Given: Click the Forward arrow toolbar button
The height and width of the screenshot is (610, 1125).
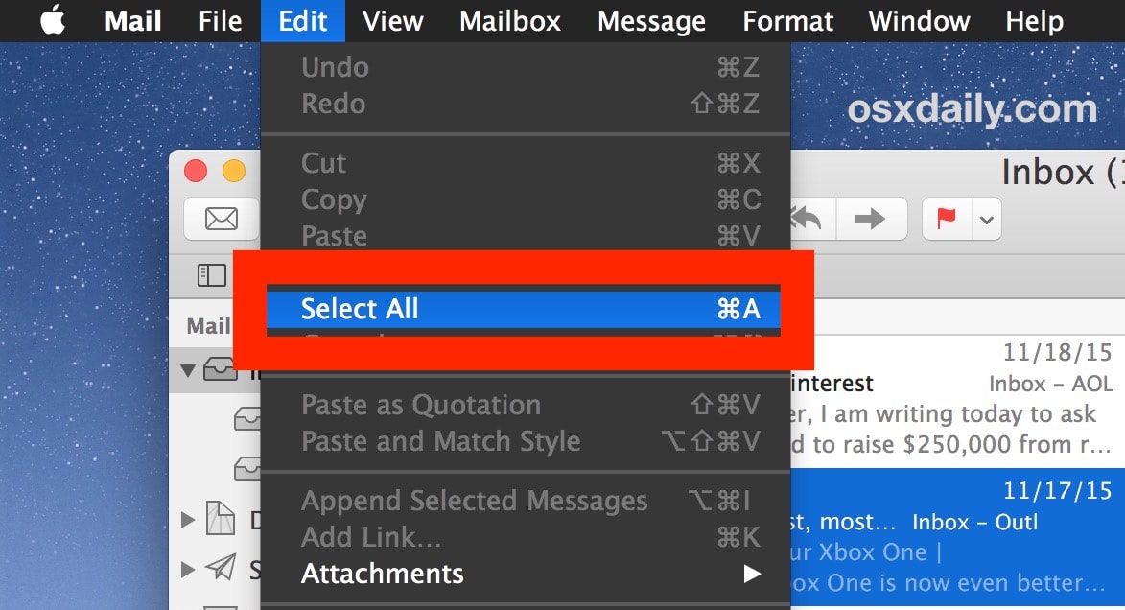Looking at the screenshot, I should coord(870,219).
